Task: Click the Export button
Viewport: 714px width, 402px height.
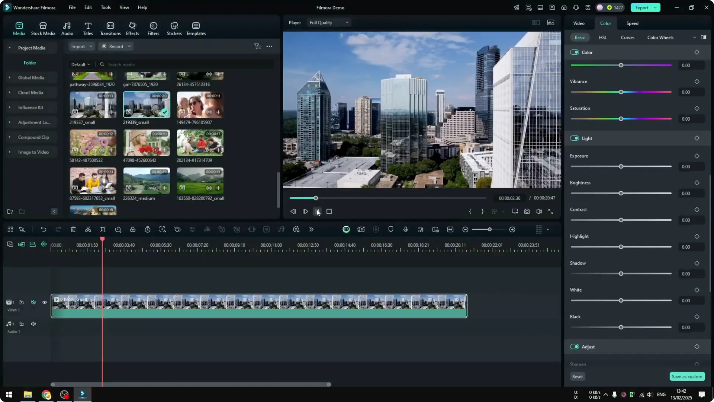Action: tap(642, 7)
